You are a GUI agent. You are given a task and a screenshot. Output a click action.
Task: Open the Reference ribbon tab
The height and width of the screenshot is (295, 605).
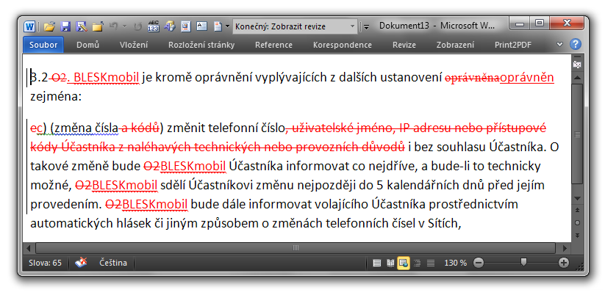tap(273, 45)
